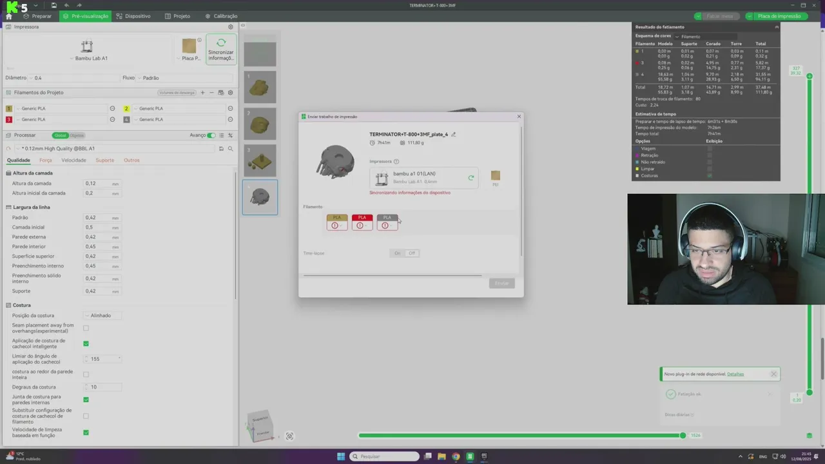Toggle Seam placement away from overhangs checkbox
Viewport: 825px width, 464px height.
pos(86,328)
